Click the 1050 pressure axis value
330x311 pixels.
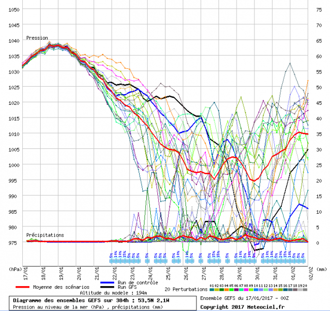(14, 10)
